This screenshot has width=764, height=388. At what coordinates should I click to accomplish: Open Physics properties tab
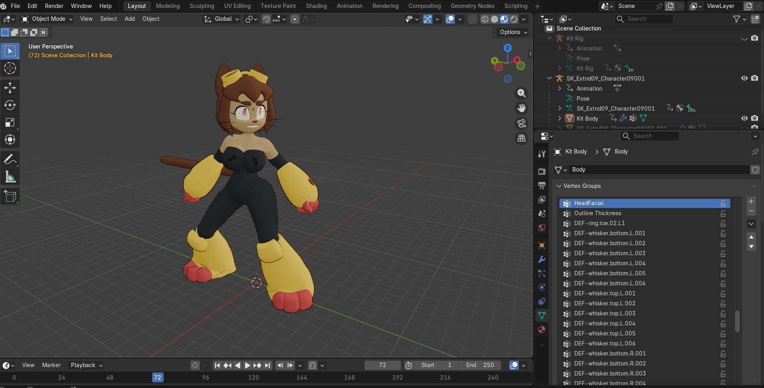(x=542, y=287)
